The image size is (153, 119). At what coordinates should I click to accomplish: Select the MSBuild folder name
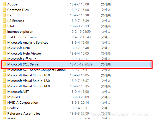point(14,97)
